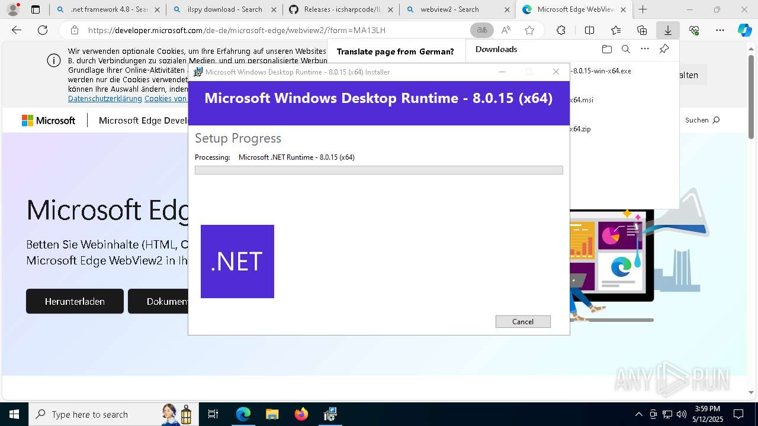
Task: Select installer icon on taskbar
Action: point(330,414)
